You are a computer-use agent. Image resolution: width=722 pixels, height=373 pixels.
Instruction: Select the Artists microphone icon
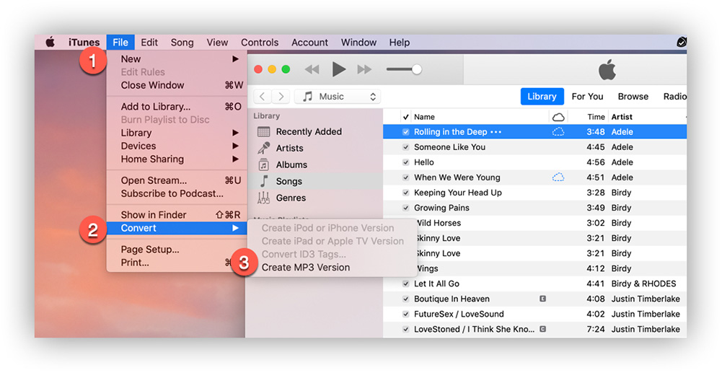pos(264,148)
